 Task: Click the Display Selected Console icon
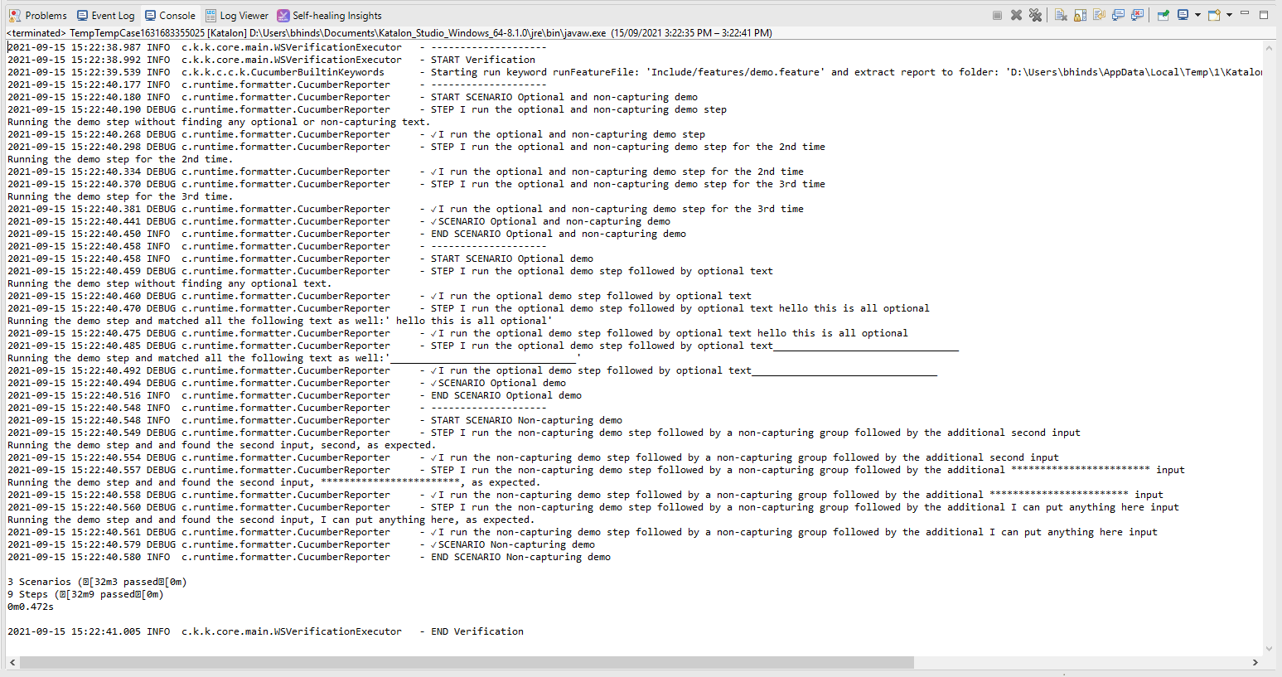tap(1183, 14)
